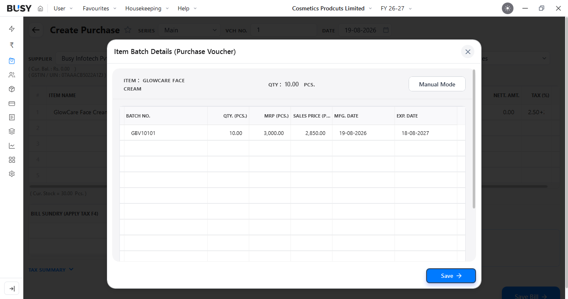Toggle the light/dark theme icon

click(x=508, y=8)
